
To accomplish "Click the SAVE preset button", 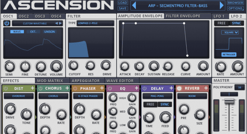I will (x=122, y=8).
